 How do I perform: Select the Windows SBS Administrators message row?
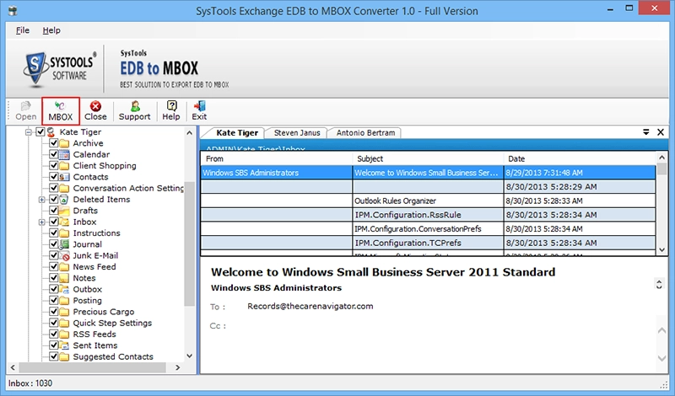(428, 173)
